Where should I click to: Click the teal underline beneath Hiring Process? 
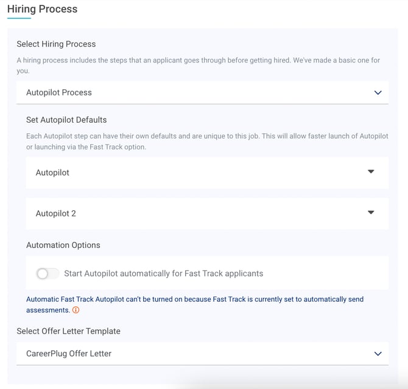[19, 18]
